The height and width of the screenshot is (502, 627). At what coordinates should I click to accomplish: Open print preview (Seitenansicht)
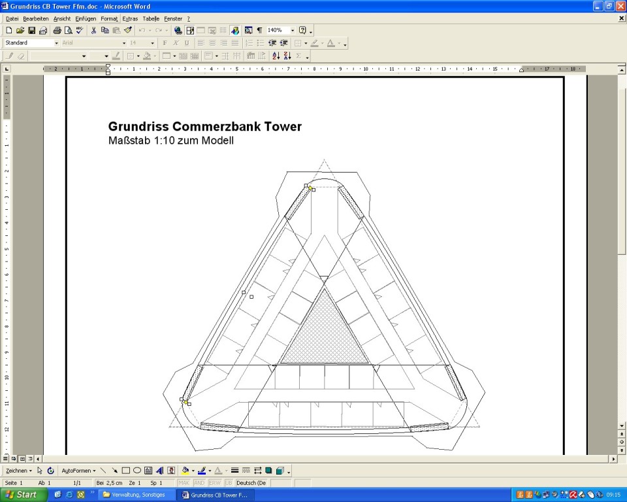point(69,31)
